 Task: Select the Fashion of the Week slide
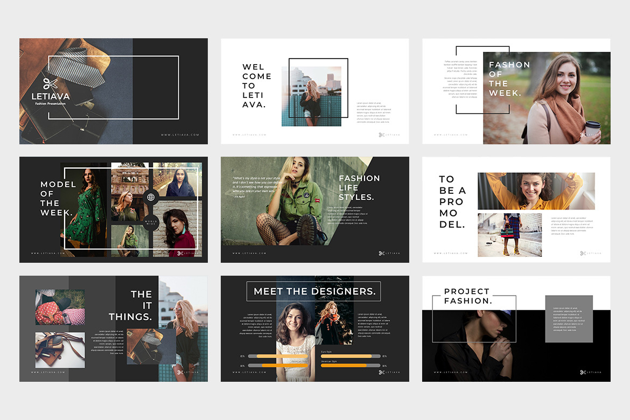(516, 91)
